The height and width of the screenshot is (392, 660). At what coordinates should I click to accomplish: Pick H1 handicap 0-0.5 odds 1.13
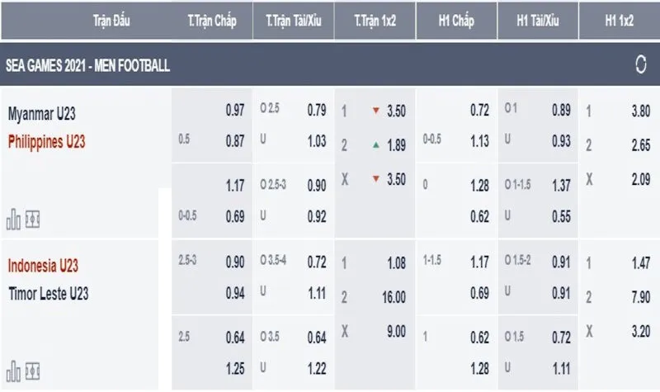click(x=479, y=141)
